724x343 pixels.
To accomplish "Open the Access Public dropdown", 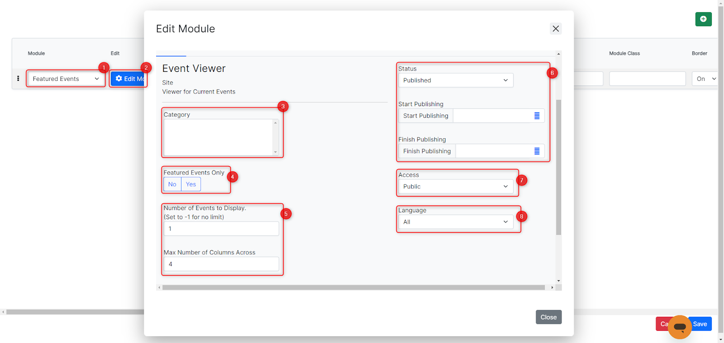I will tap(455, 187).
